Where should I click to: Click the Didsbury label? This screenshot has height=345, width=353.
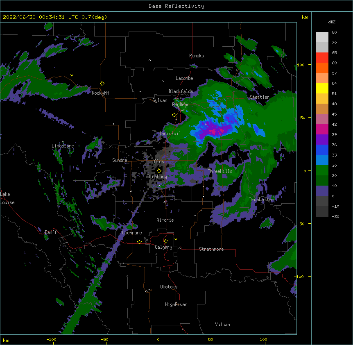(157, 177)
